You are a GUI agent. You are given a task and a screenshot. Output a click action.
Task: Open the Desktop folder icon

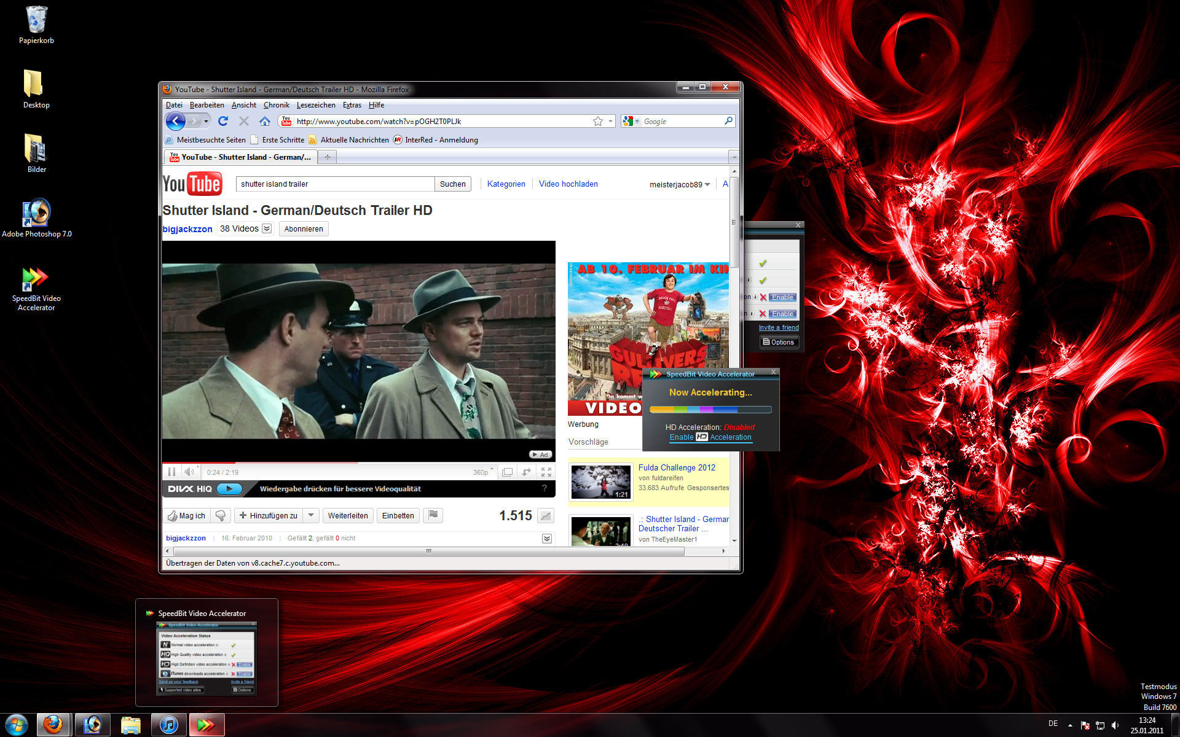(36, 89)
